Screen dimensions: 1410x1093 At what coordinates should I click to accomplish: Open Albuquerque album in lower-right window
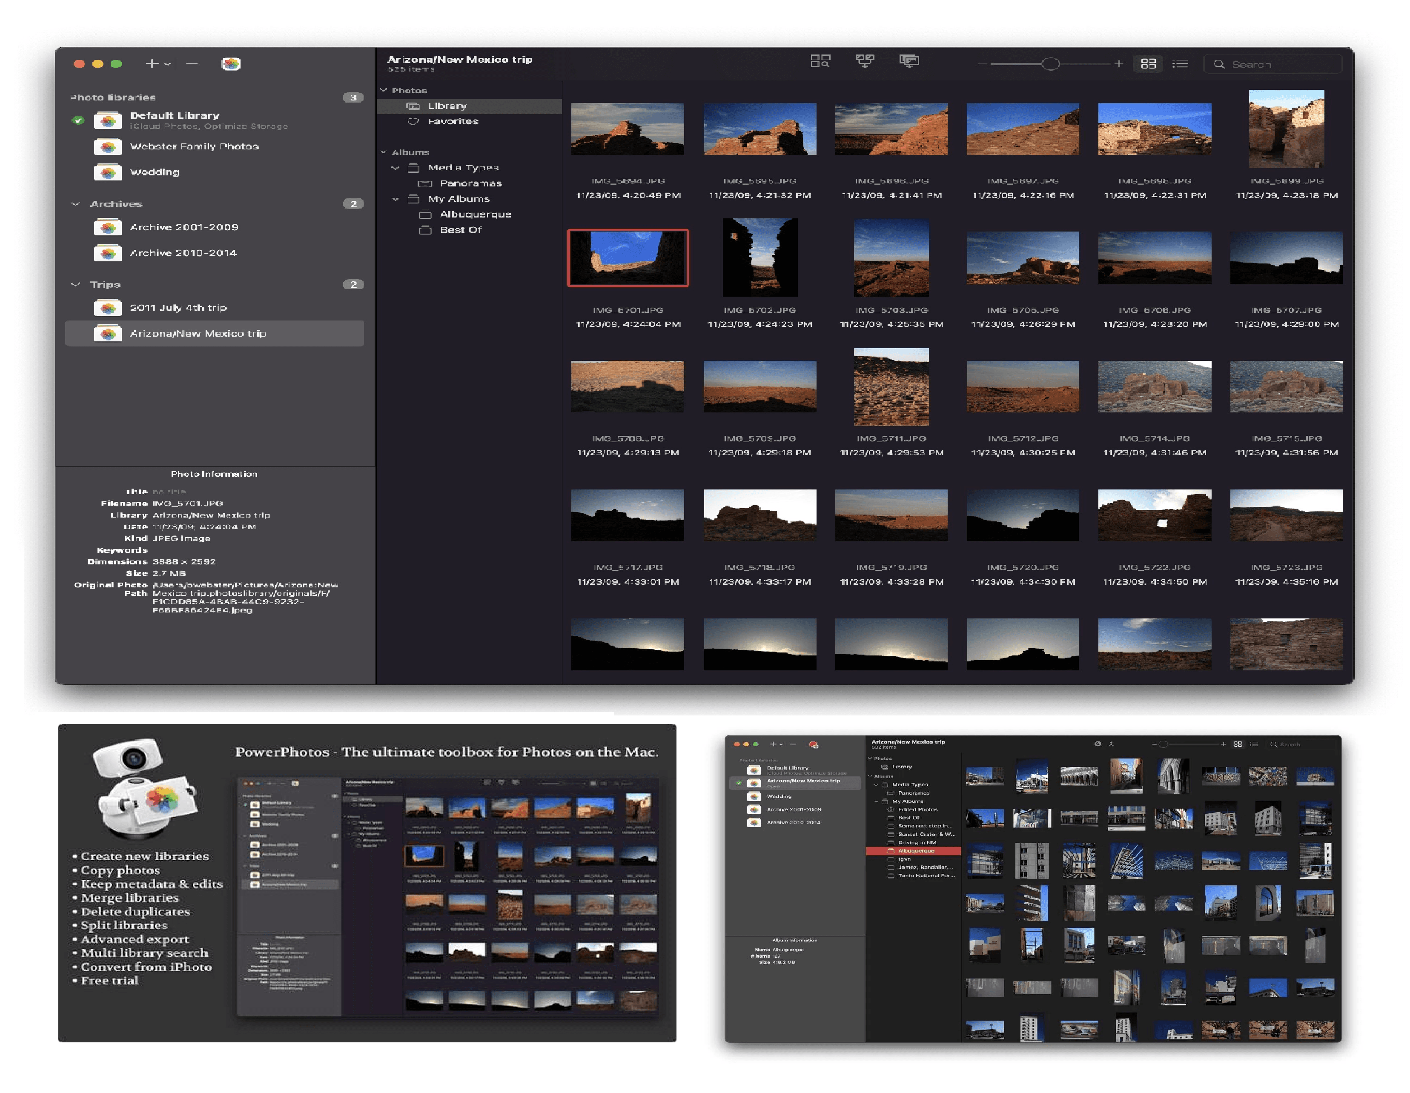tap(913, 851)
